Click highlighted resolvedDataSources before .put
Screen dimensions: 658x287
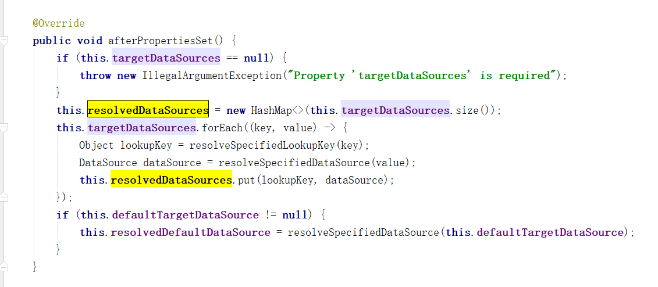point(171,180)
